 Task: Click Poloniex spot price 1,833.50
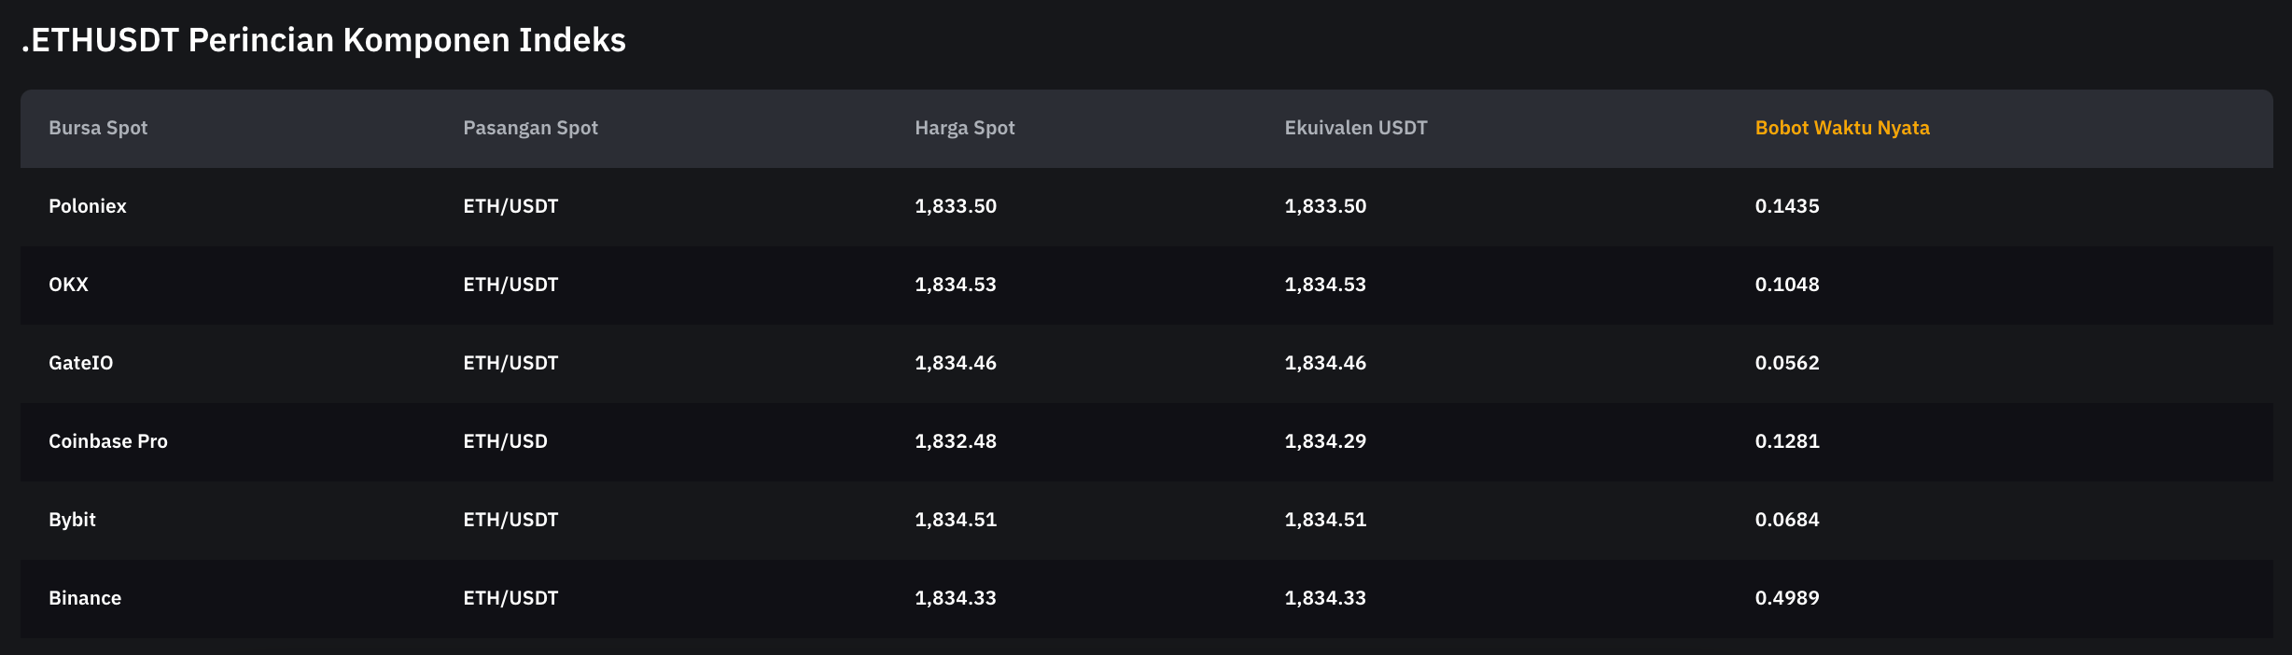(x=955, y=206)
